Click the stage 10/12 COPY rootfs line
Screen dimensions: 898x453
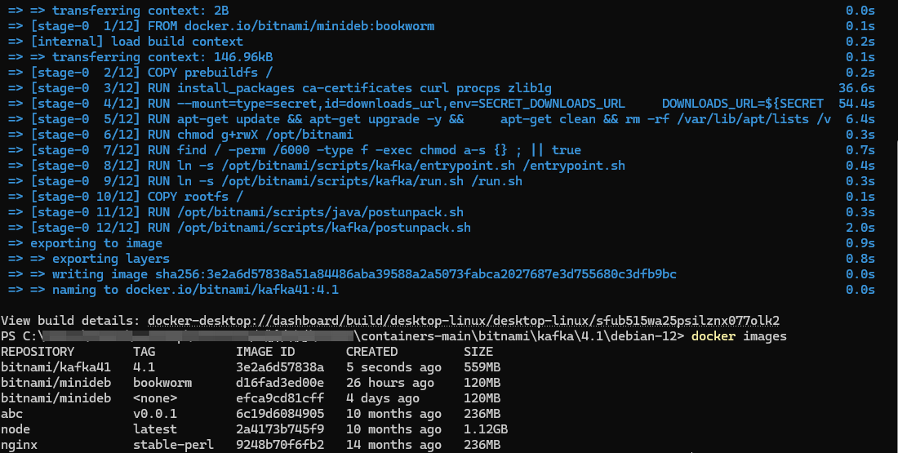coord(126,197)
